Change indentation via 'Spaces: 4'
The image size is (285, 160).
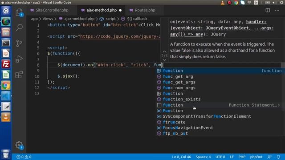203,157
